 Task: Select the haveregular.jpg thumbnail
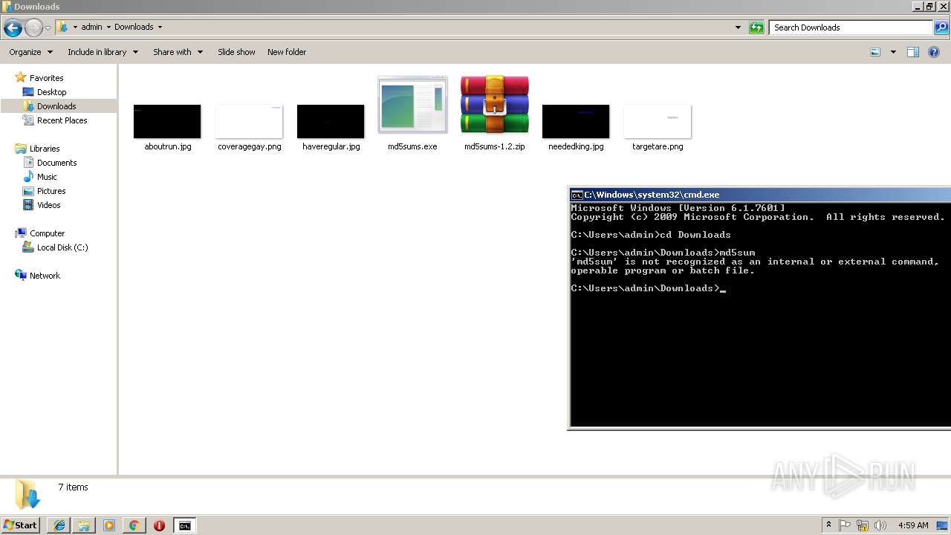click(x=331, y=121)
